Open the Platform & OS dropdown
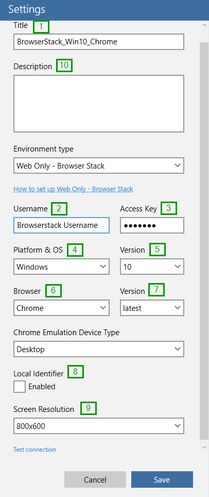 [x=61, y=267]
